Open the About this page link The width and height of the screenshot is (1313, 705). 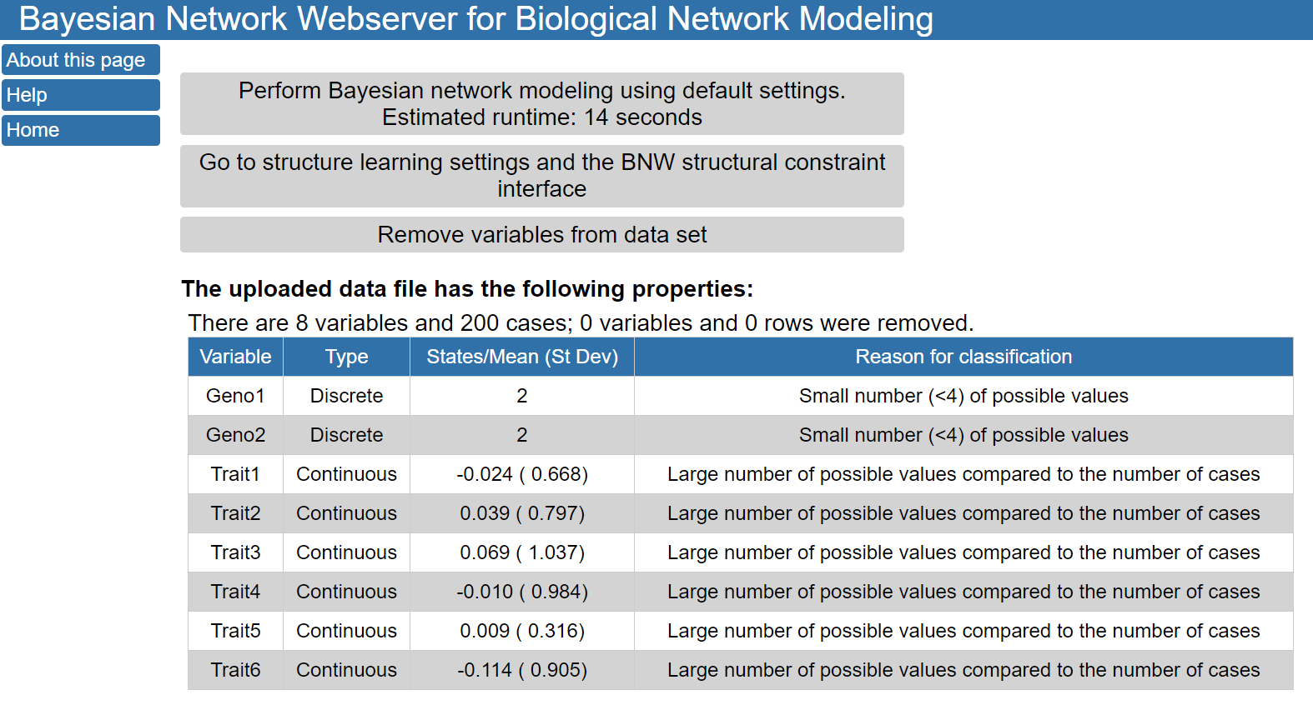pos(80,60)
